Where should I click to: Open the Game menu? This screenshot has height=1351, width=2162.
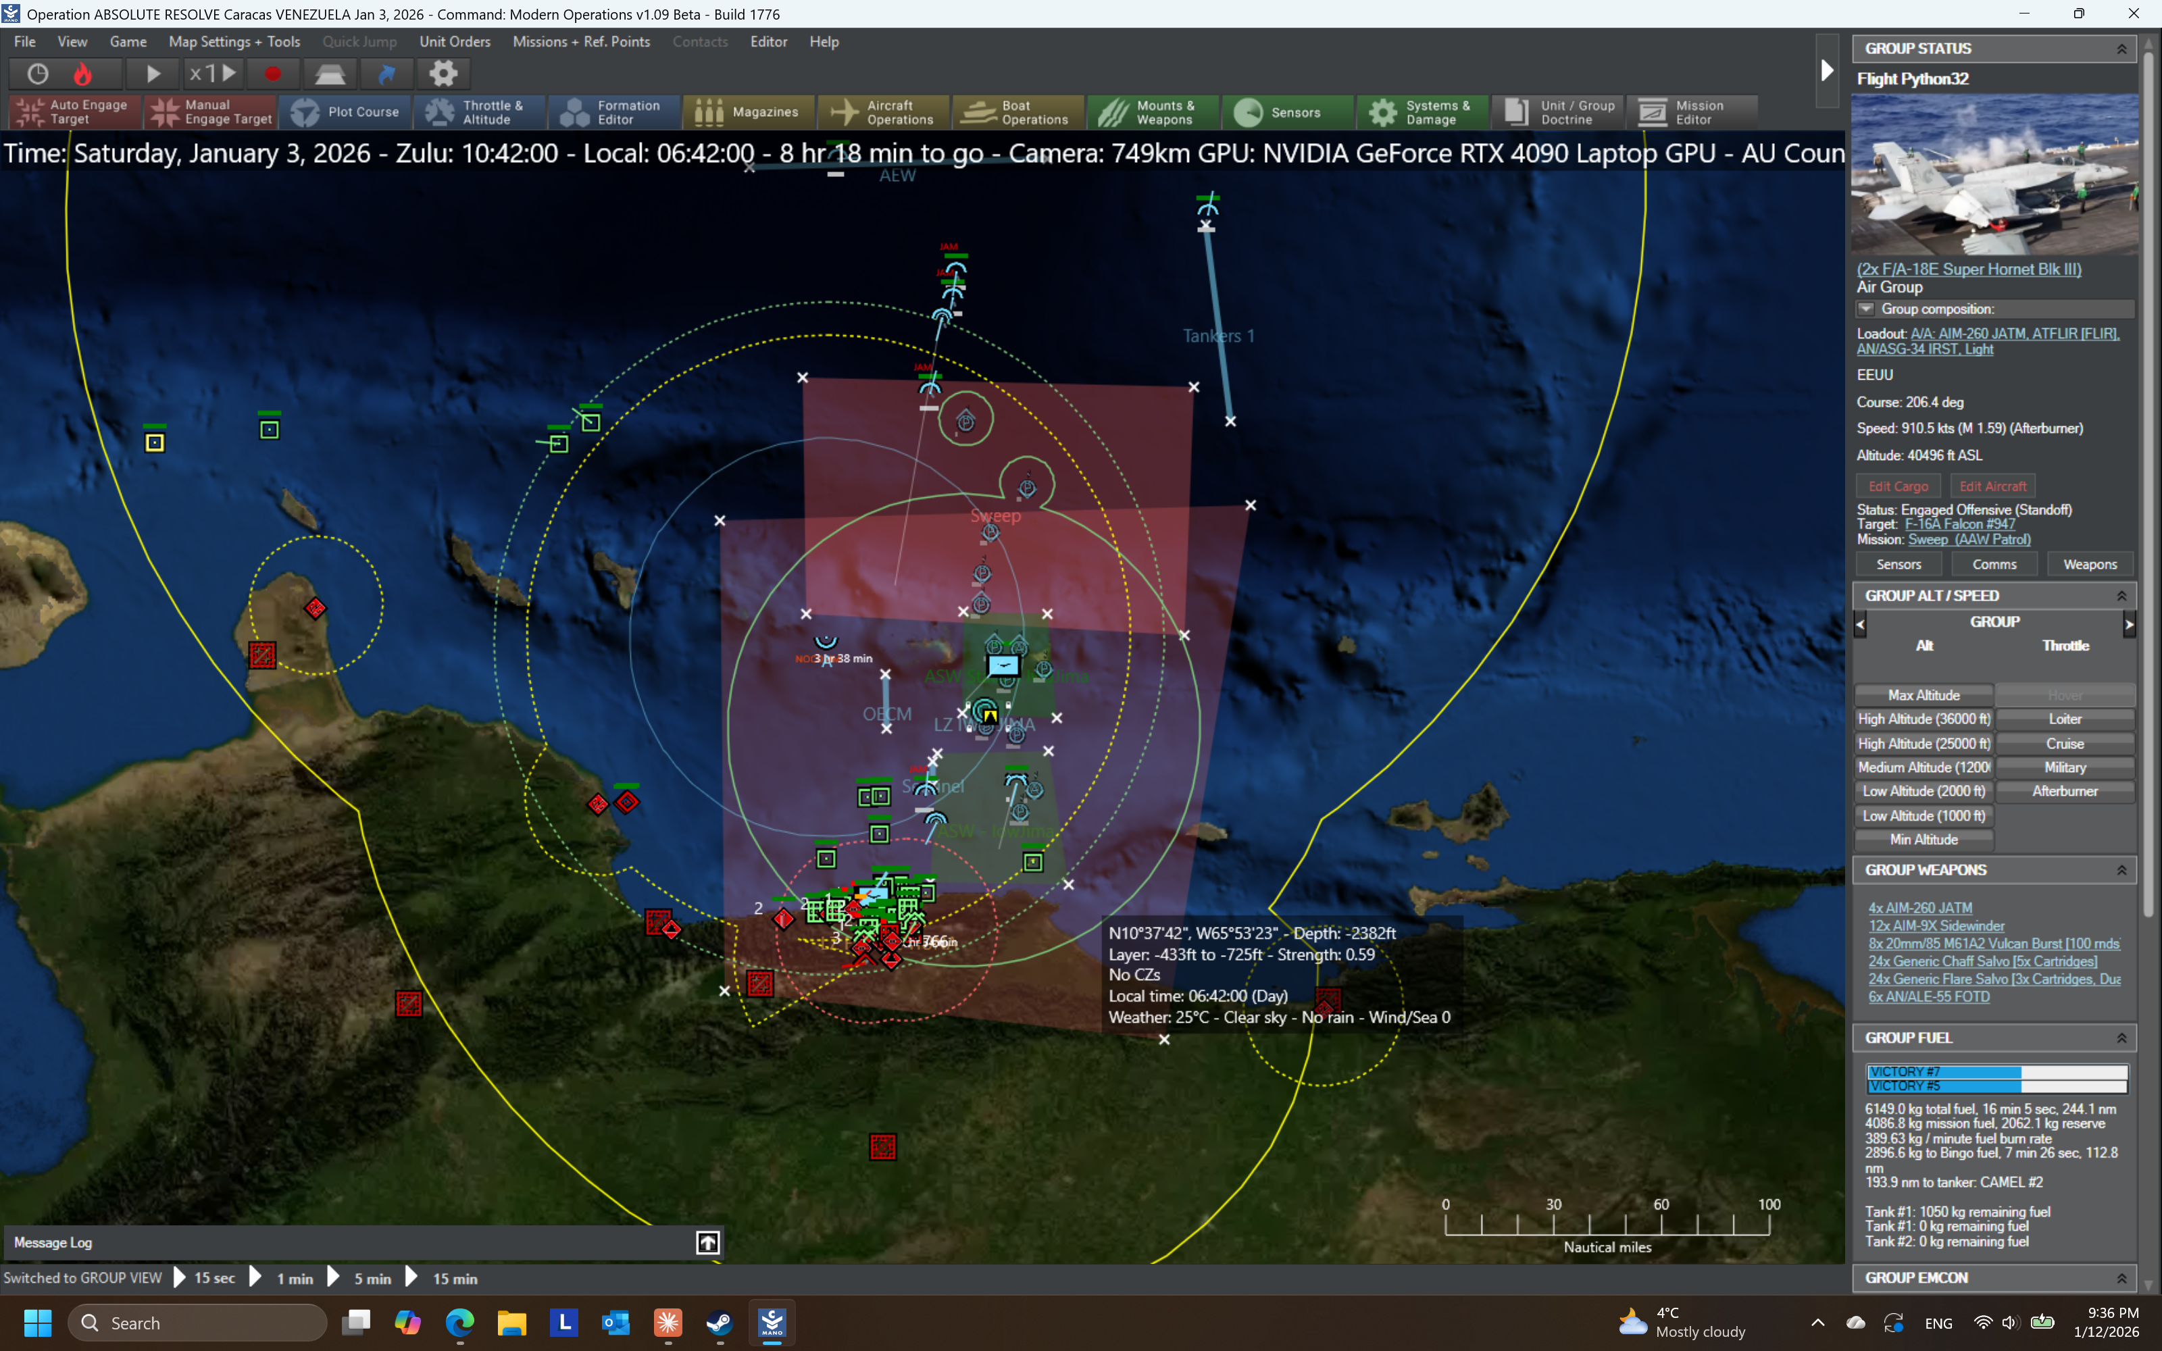point(128,42)
